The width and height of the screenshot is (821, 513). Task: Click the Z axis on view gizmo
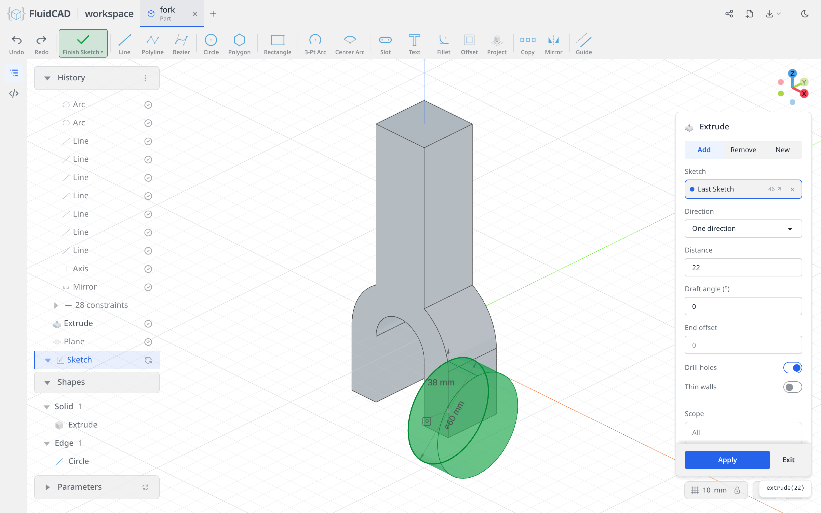(792, 73)
